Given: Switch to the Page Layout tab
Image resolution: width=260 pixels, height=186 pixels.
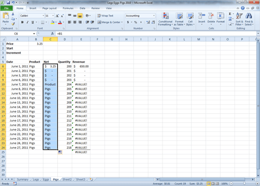Looking at the screenshot, I should point(49,8).
